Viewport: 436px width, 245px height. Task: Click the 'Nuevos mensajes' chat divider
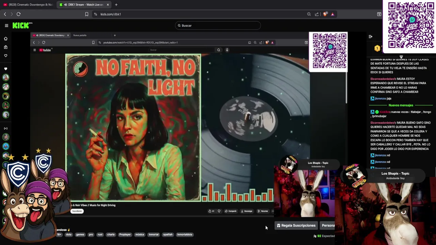pyautogui.click(x=401, y=105)
